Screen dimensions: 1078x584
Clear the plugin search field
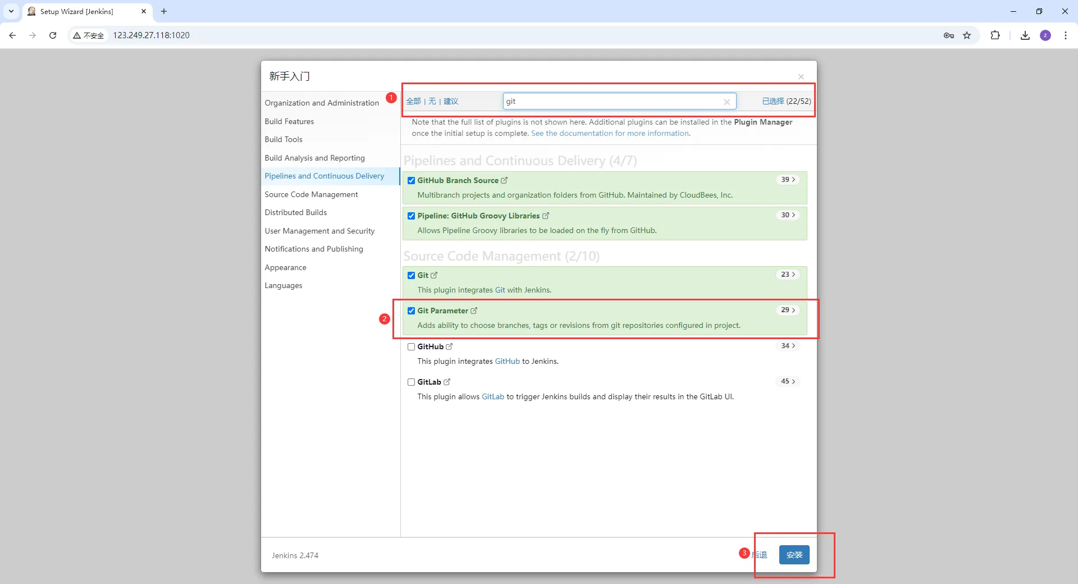click(727, 102)
